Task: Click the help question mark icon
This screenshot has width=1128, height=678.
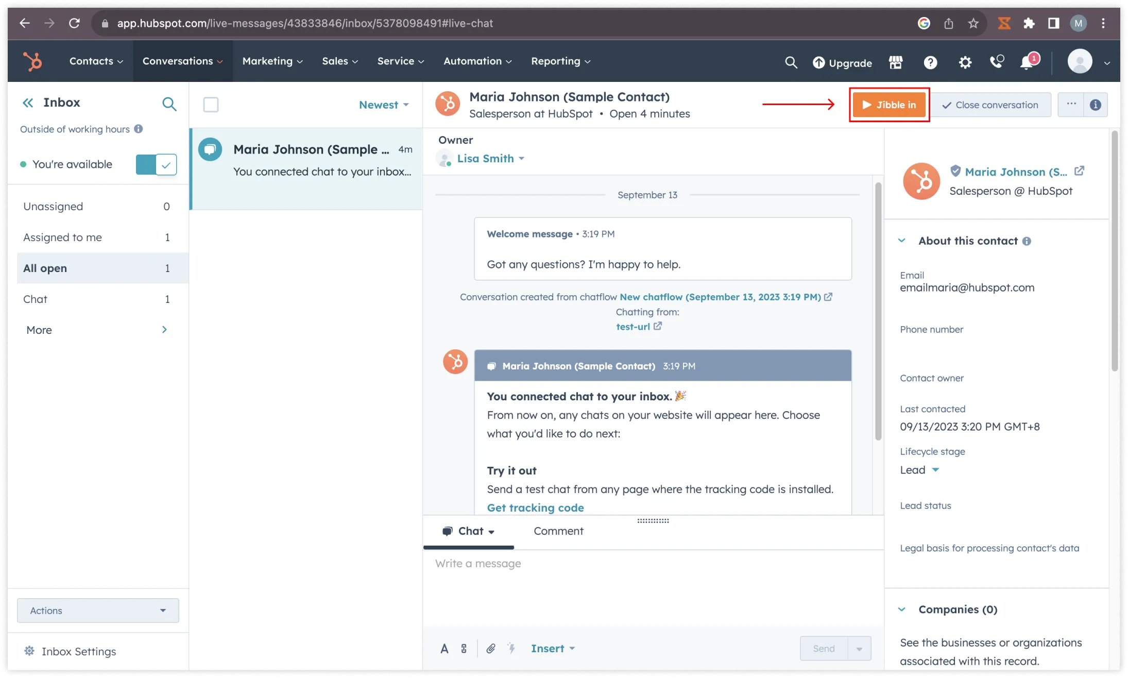Action: (x=930, y=62)
